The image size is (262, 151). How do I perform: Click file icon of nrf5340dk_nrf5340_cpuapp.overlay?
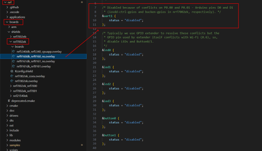pyautogui.click(x=13, y=52)
